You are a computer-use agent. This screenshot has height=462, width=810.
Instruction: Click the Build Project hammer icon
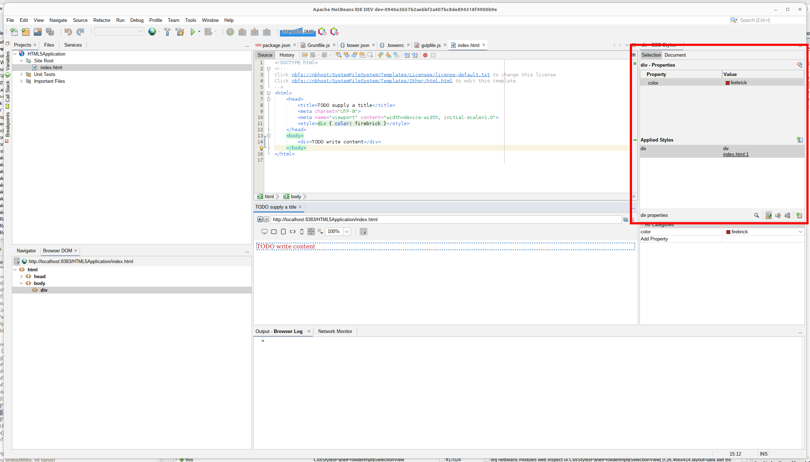click(167, 32)
